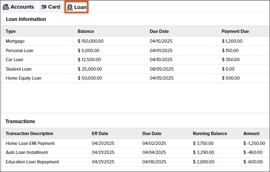This screenshot has height=172, width=270.
Task: Click the $ 0.00 payment due
Action: (x=228, y=69)
